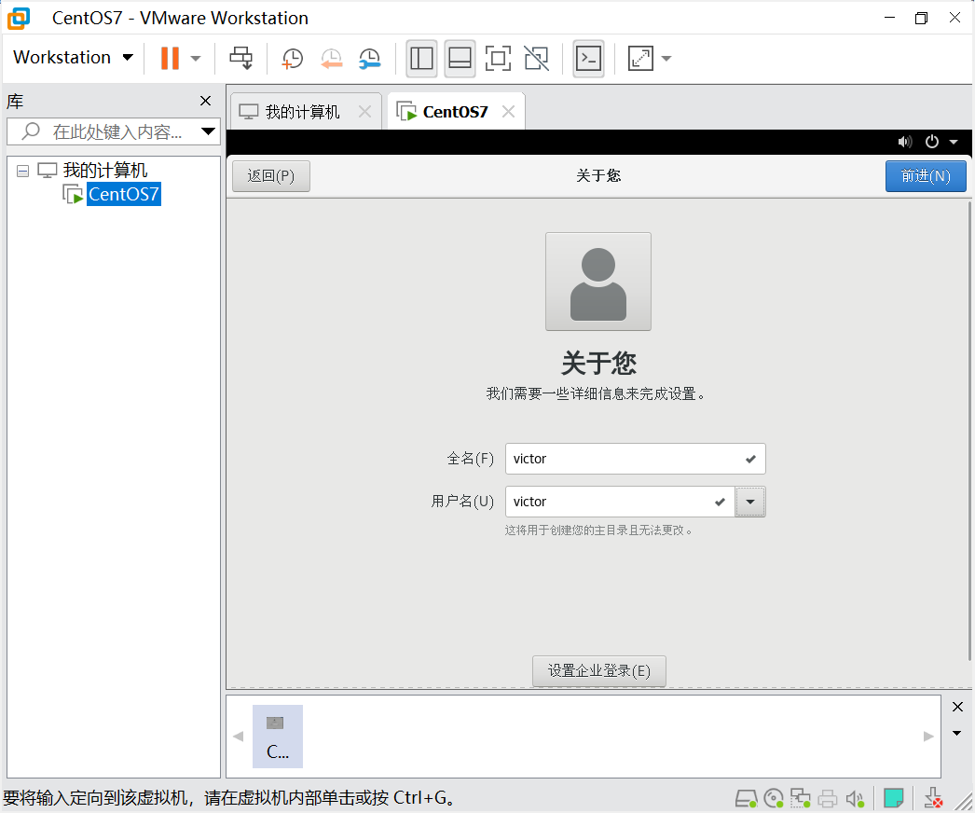Click the CD/DVD drive status icon
The width and height of the screenshot is (975, 813).
click(x=774, y=798)
